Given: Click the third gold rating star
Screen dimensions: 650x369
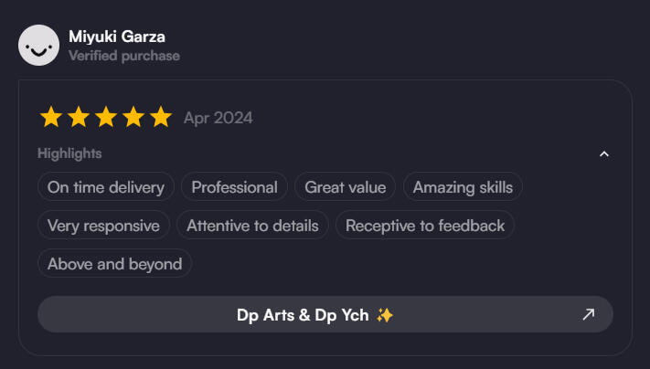Looking at the screenshot, I should [x=106, y=117].
